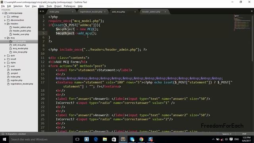The height and width of the screenshot is (143, 254).
Task: Open the Project menu
Action: point(58,6)
